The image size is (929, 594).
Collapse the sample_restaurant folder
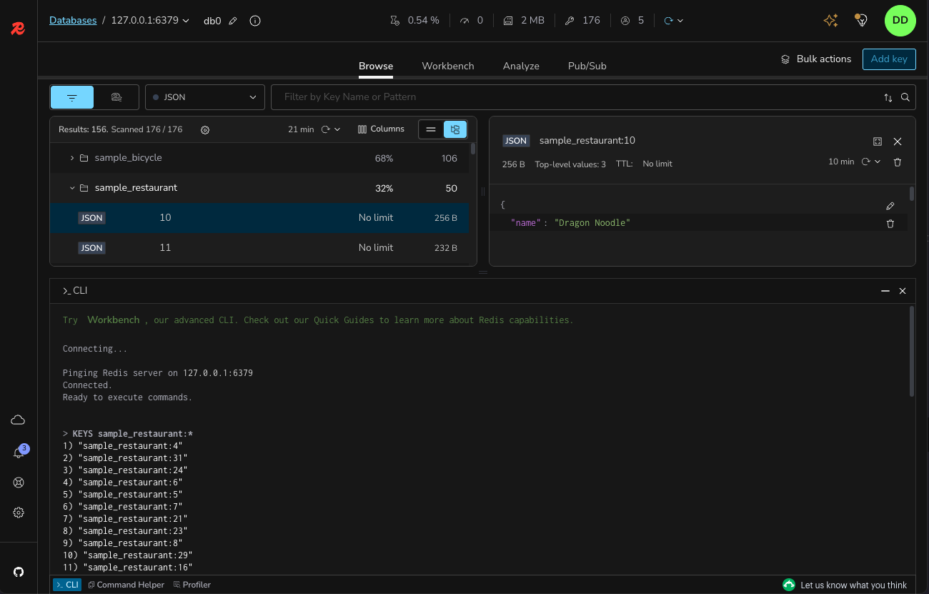coord(72,188)
